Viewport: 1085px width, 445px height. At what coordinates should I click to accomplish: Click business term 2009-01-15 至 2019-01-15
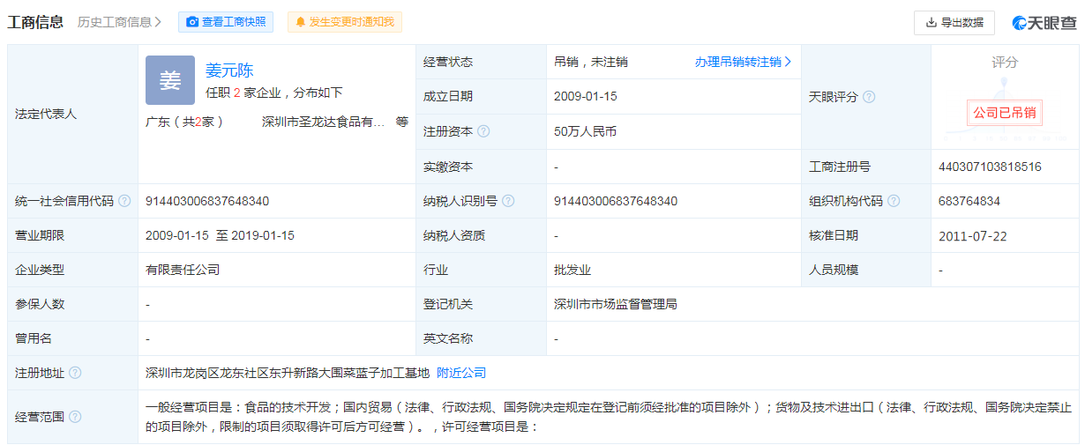pos(220,235)
